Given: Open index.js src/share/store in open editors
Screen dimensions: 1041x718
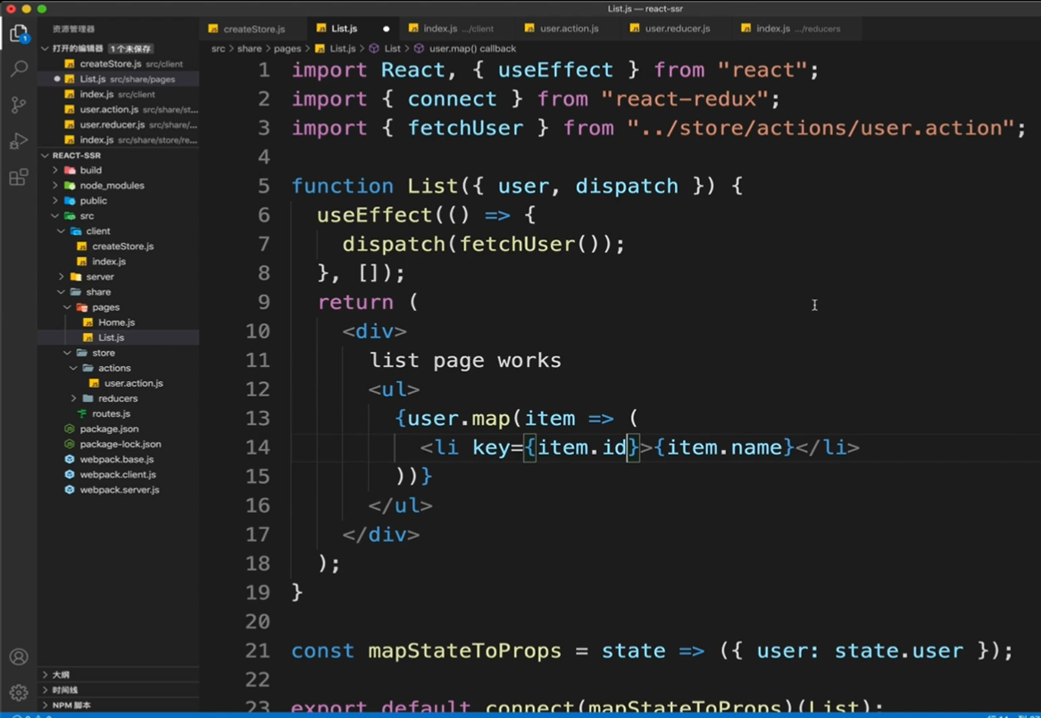Looking at the screenshot, I should [x=119, y=140].
